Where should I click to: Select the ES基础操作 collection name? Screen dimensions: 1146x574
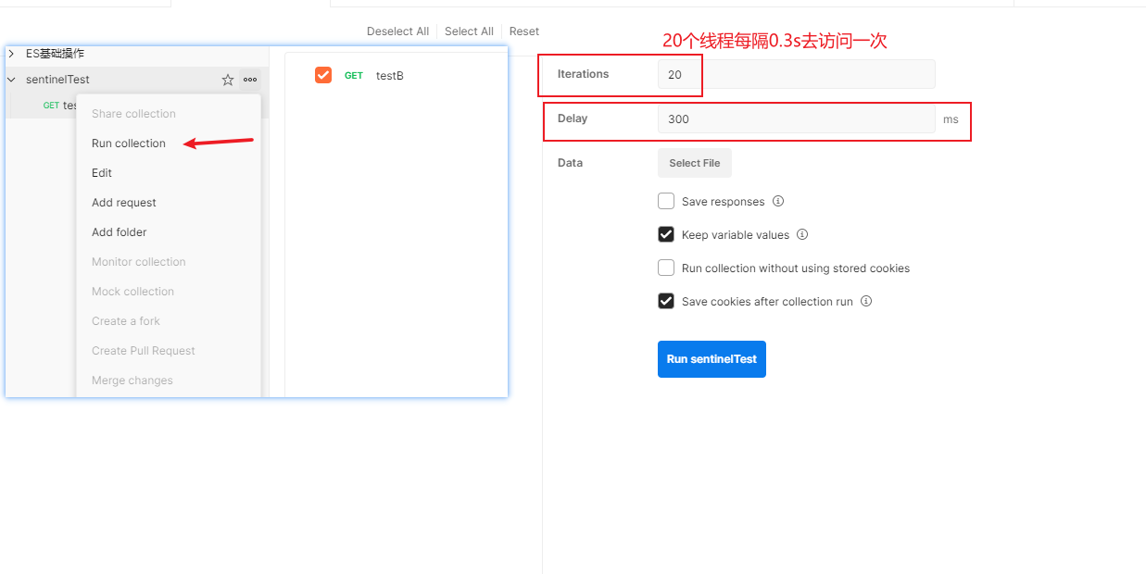point(55,54)
